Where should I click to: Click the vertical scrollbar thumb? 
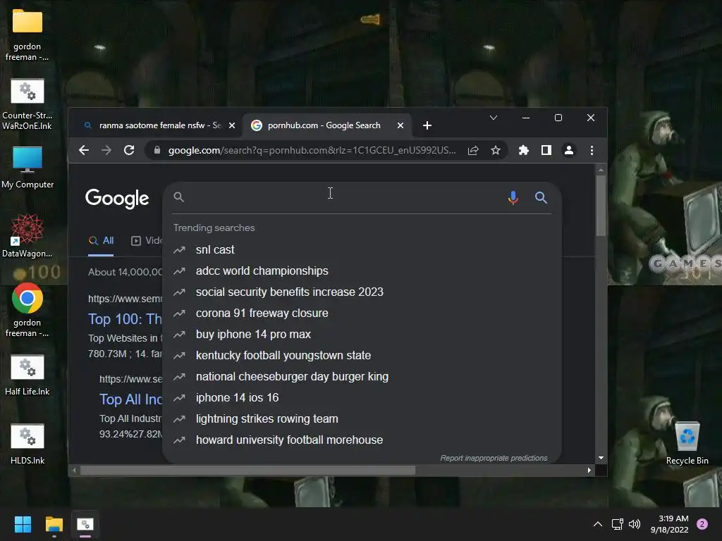click(x=601, y=206)
